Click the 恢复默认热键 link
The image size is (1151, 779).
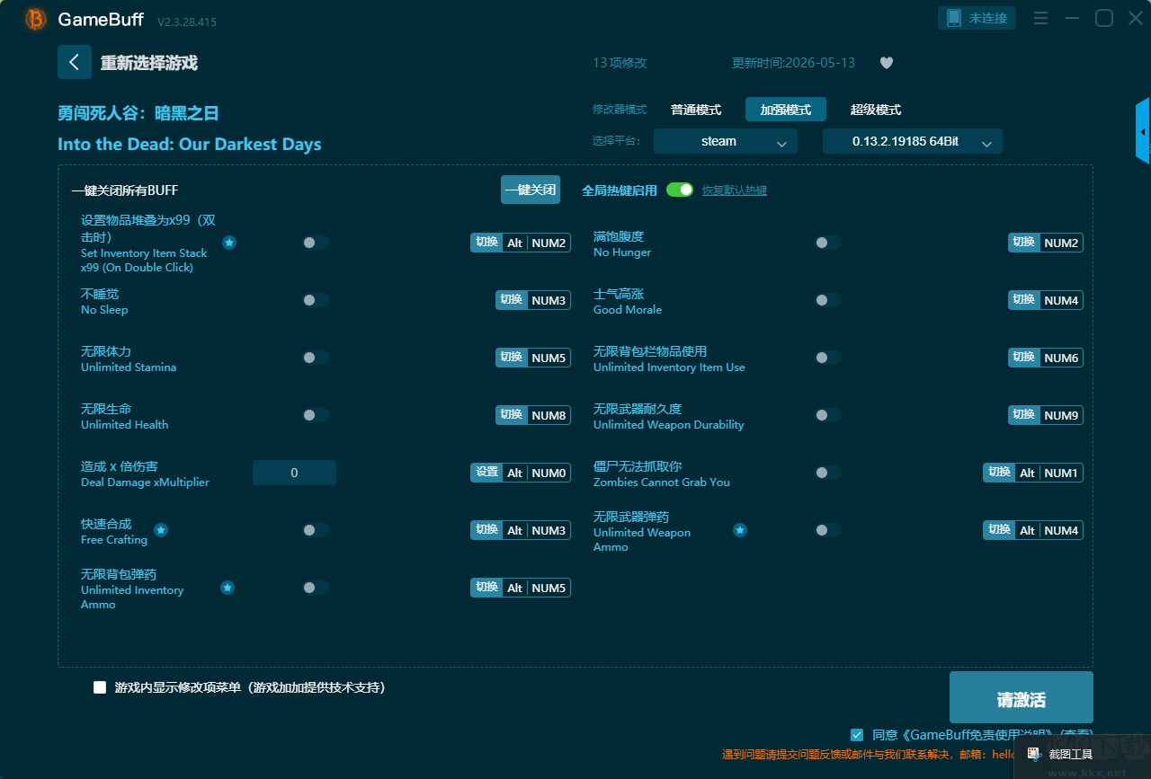735,190
